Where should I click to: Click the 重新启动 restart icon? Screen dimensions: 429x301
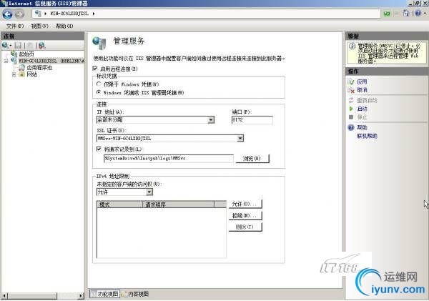pyautogui.click(x=351, y=100)
